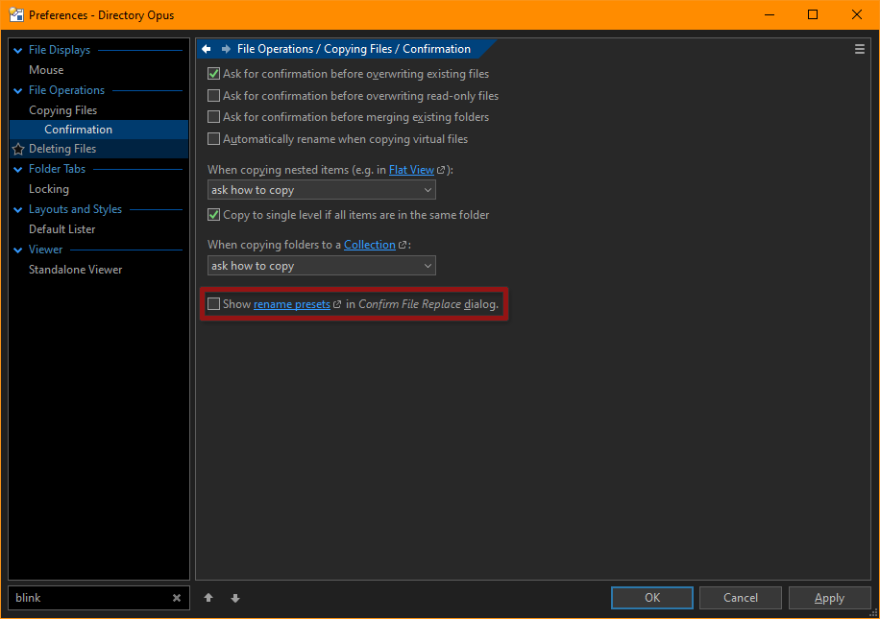
Task: Open the nested items copy mode dropdown
Action: [322, 190]
